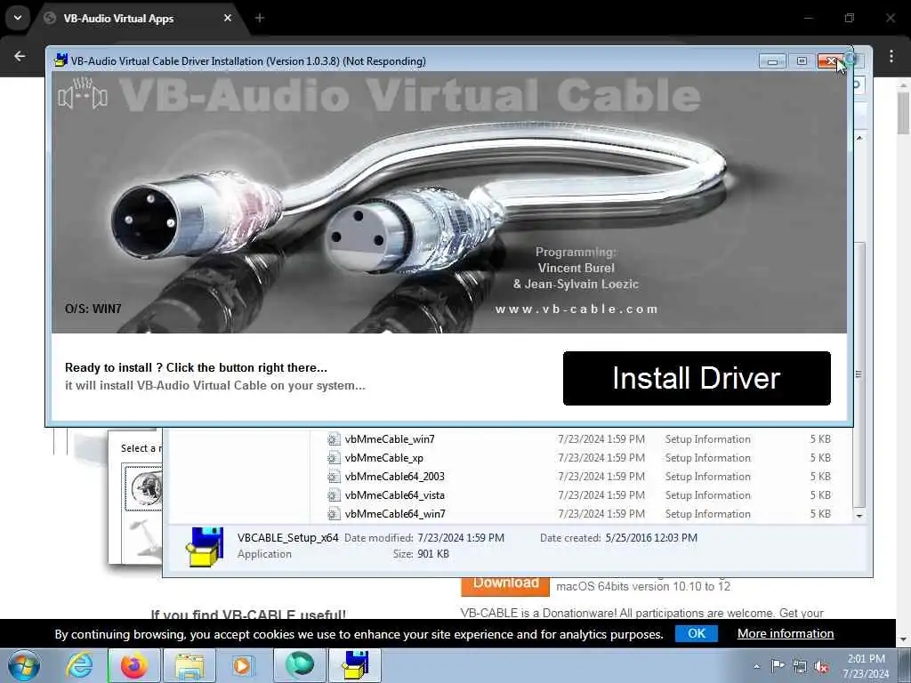Viewport: 911px width, 683px height.
Task: Open Windows Explorer from the taskbar
Action: click(x=189, y=665)
